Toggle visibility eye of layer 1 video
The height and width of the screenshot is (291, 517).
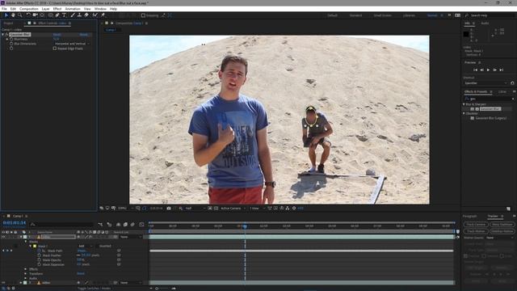[x=3, y=237]
